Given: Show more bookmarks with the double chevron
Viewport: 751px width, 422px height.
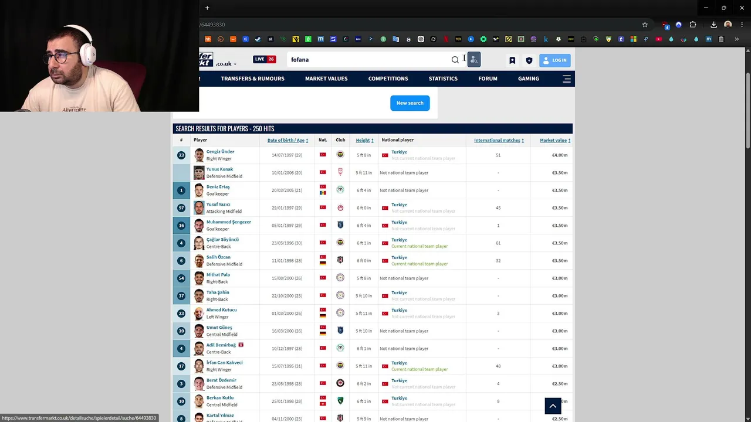Looking at the screenshot, I should point(737,39).
